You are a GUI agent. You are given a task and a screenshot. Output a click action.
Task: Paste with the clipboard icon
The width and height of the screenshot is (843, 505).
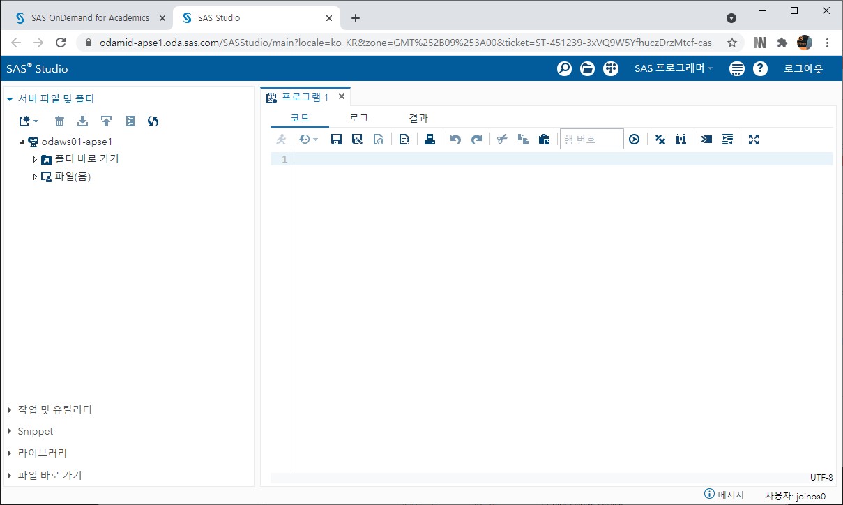(544, 140)
